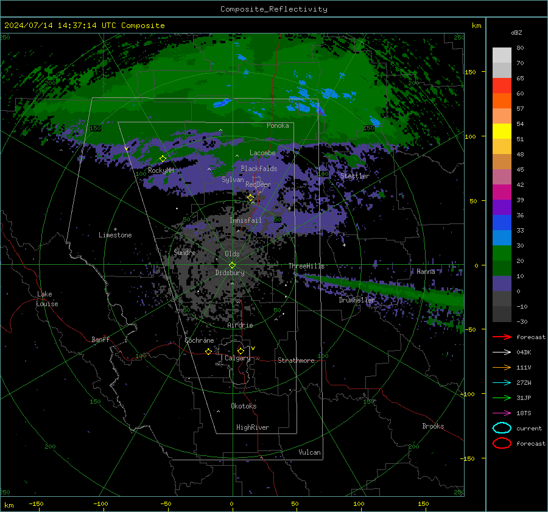Image resolution: width=548 pixels, height=512 pixels.
Task: Click the Drumheller town label
Action: pos(356,300)
